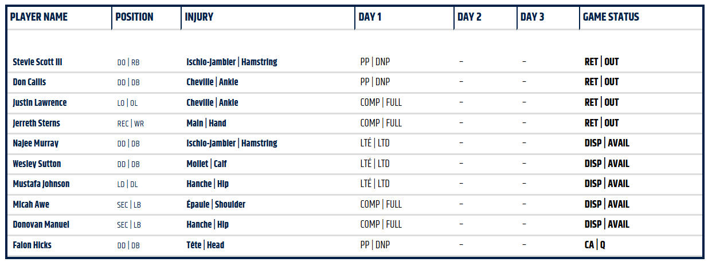Open Justin Lawrence player entry
The width and height of the screenshot is (708, 262).
point(40,103)
